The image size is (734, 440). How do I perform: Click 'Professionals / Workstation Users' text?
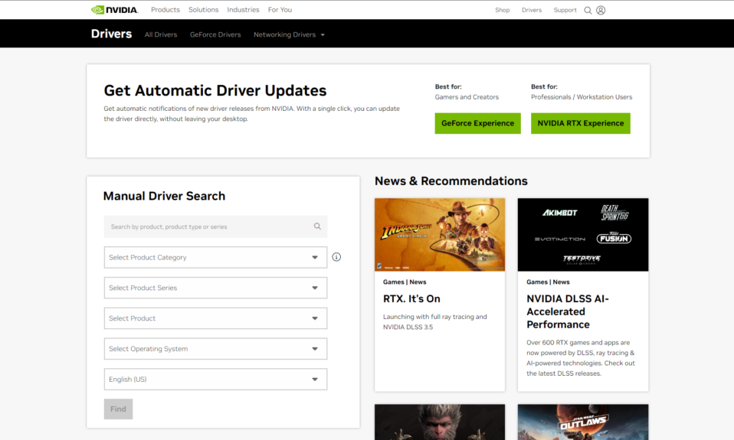pos(582,96)
